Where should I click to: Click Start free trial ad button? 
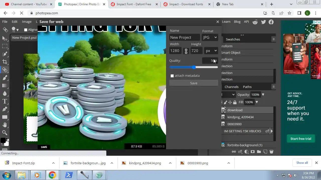tap(301, 139)
